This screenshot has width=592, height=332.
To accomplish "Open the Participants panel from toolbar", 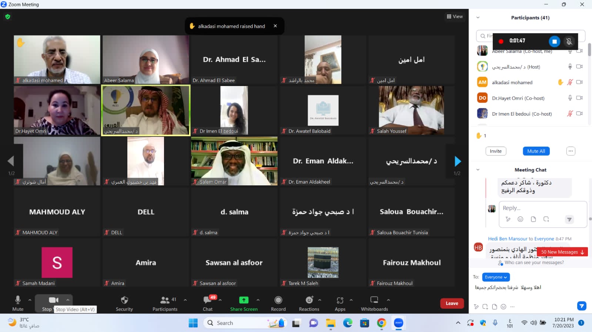I will [x=165, y=300].
